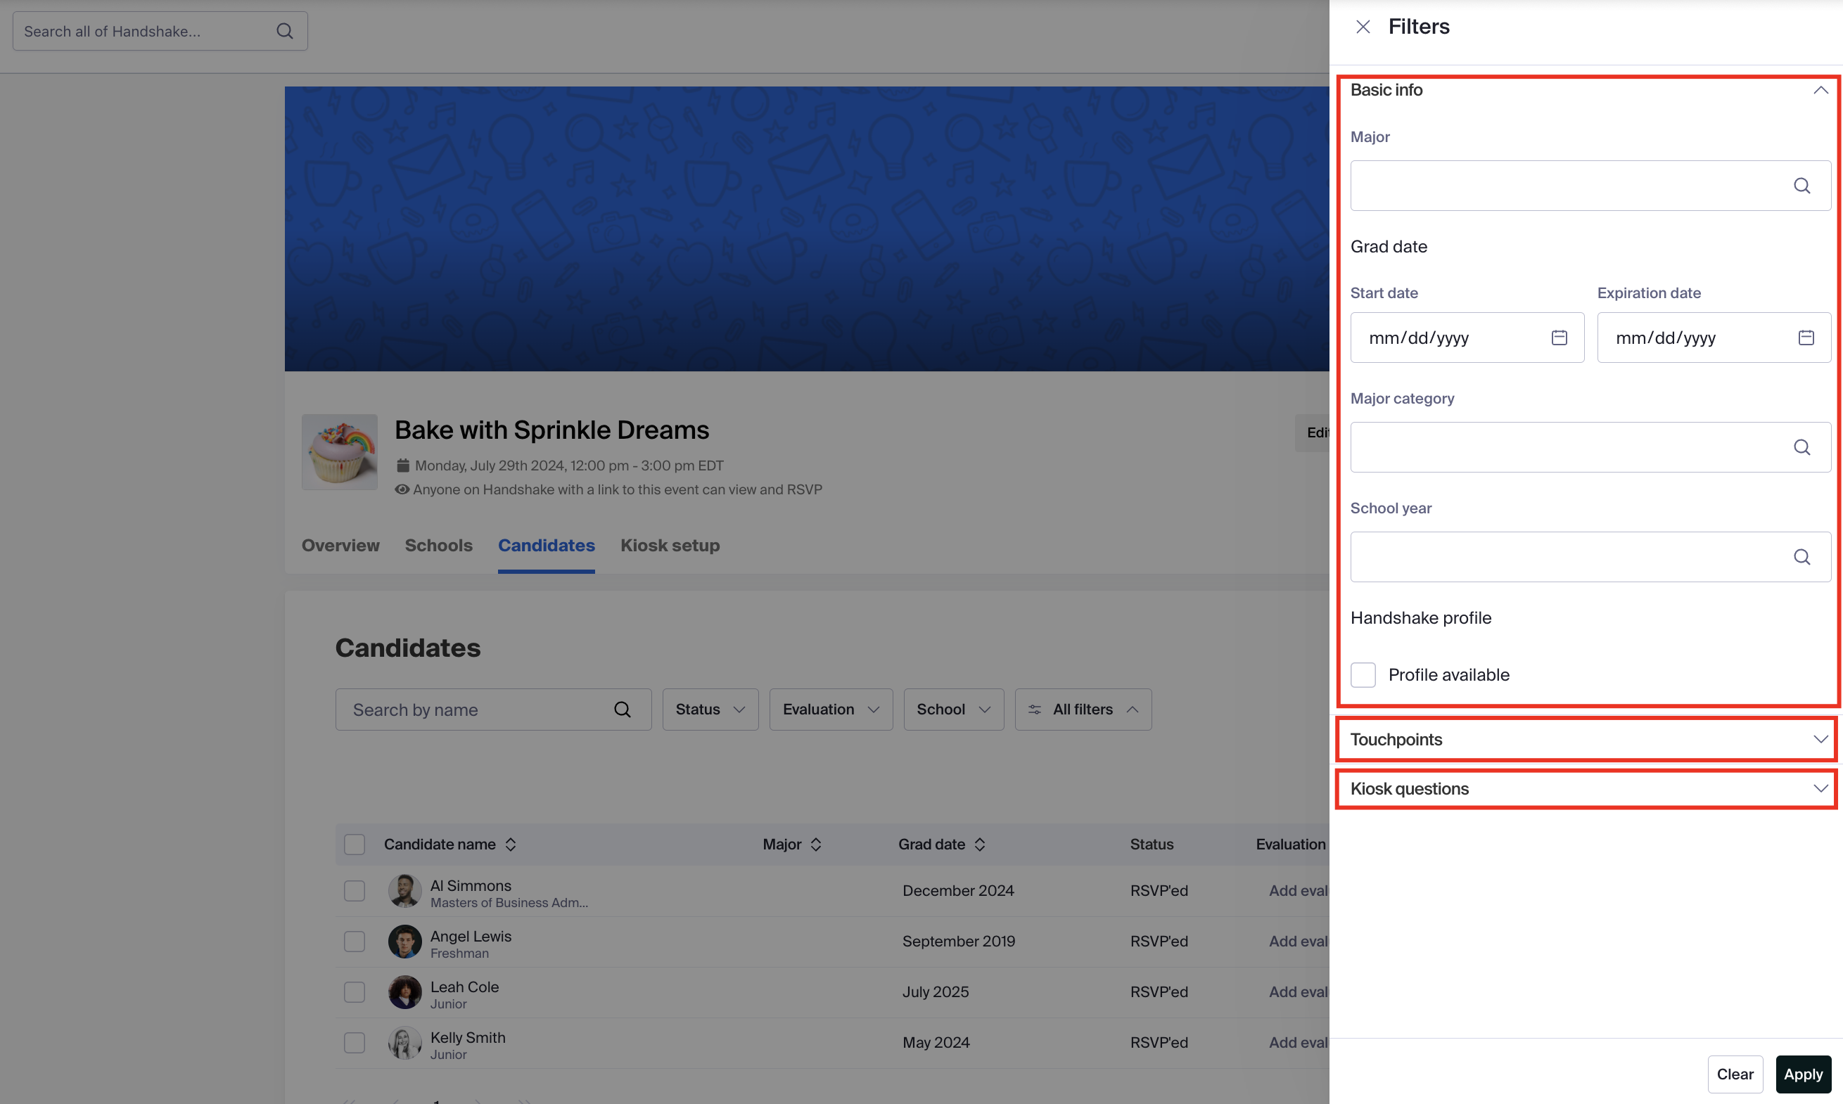Collapse the Basic info section chevron
1843x1104 pixels.
[x=1820, y=90]
